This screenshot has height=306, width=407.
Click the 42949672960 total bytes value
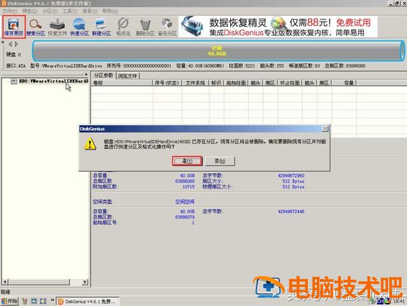pos(291,176)
